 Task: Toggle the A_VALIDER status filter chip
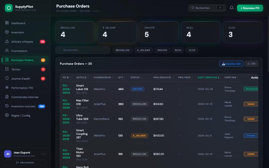tap(144, 50)
